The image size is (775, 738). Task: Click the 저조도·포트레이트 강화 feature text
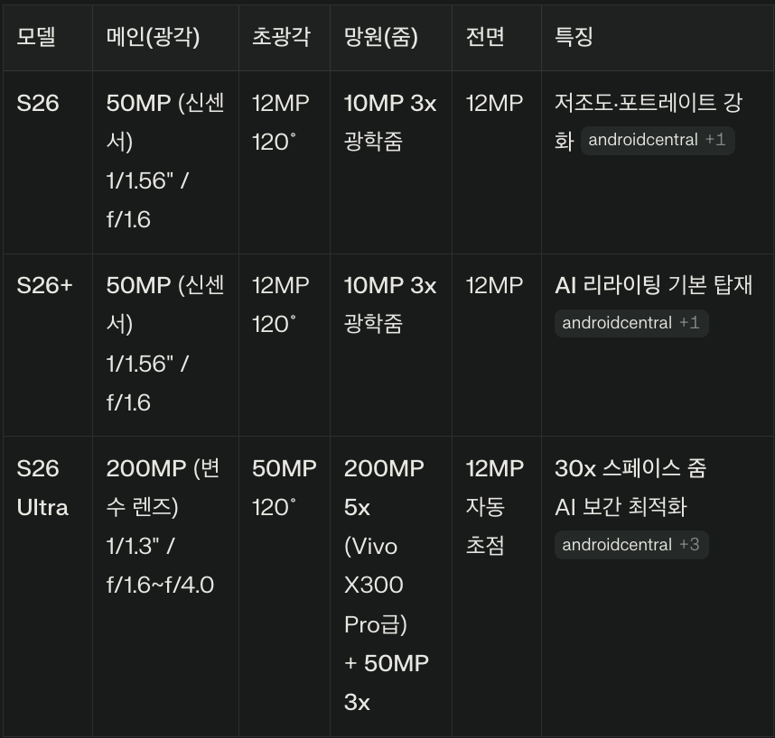pyautogui.click(x=648, y=104)
